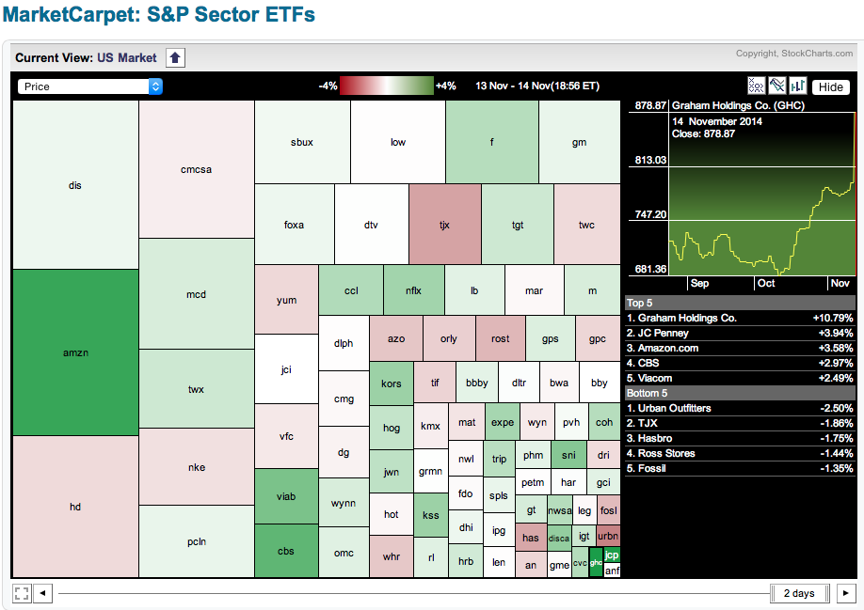The image size is (864, 610).
Task: Click the 2 days slider handle
Action: pos(799,593)
